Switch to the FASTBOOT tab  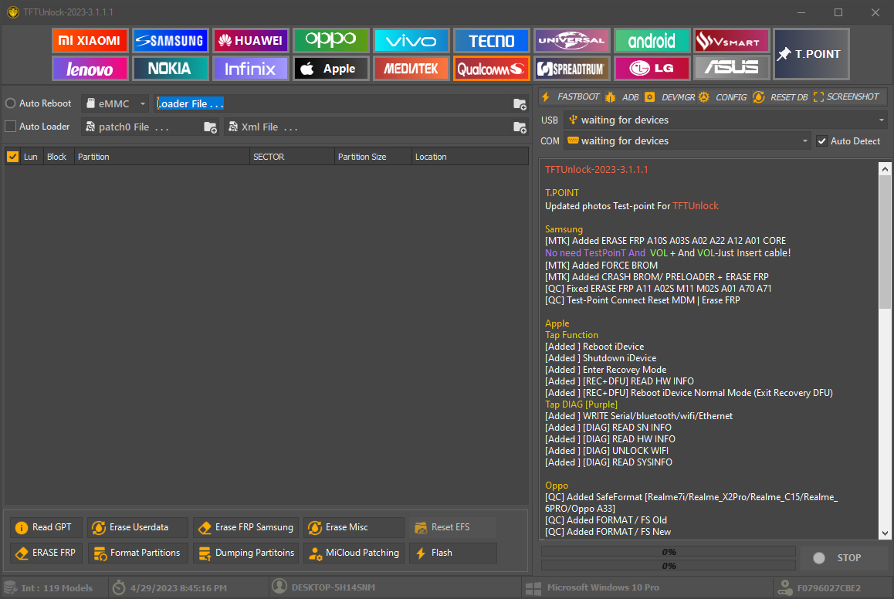click(x=571, y=97)
